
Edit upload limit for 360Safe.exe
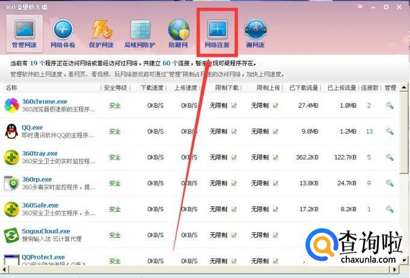click(x=275, y=210)
